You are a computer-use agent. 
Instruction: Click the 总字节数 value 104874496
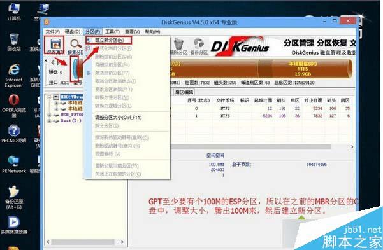(x=317, y=165)
